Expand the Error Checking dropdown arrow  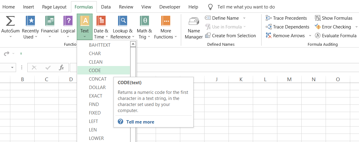pyautogui.click(x=356, y=27)
